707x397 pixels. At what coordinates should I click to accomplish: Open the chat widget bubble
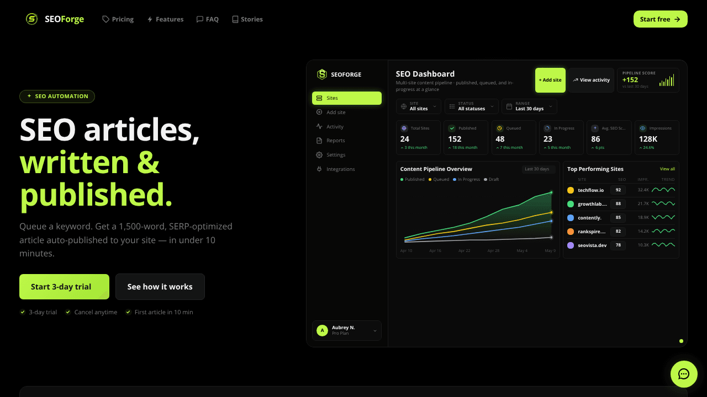684,374
